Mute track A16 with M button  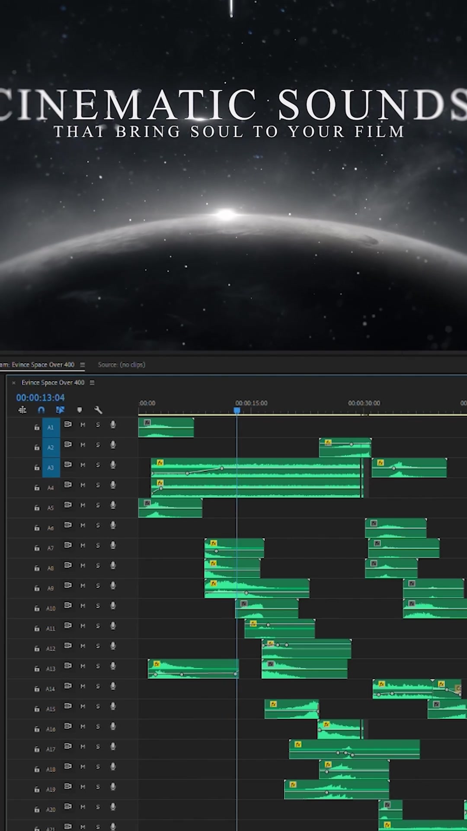tap(83, 726)
